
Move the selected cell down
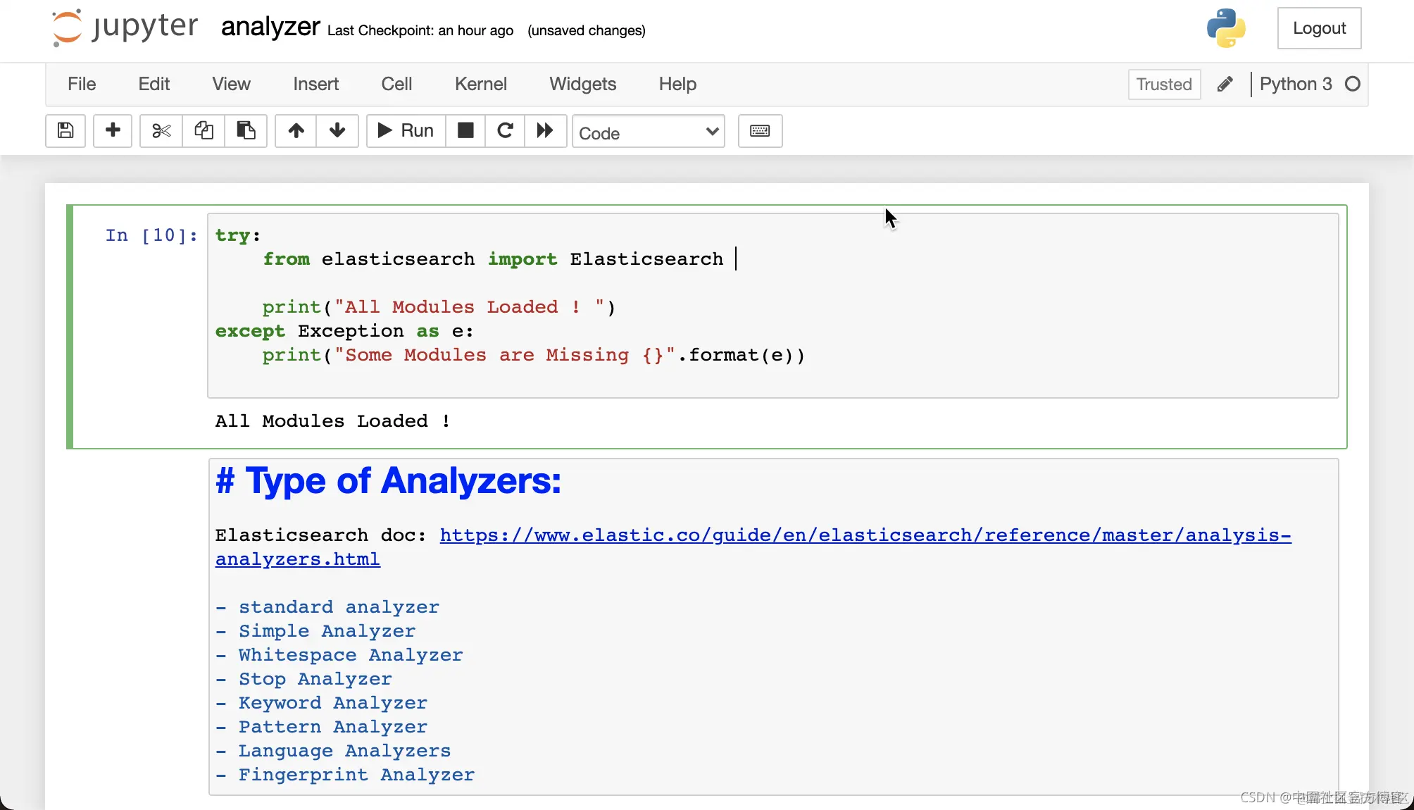(337, 131)
